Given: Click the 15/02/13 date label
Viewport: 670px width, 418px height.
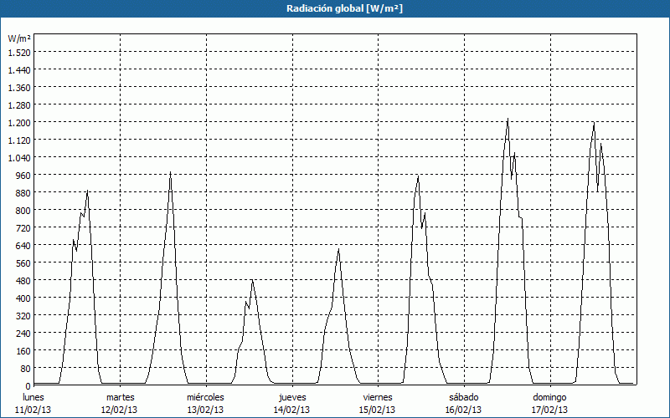Looking at the screenshot, I should tap(378, 410).
